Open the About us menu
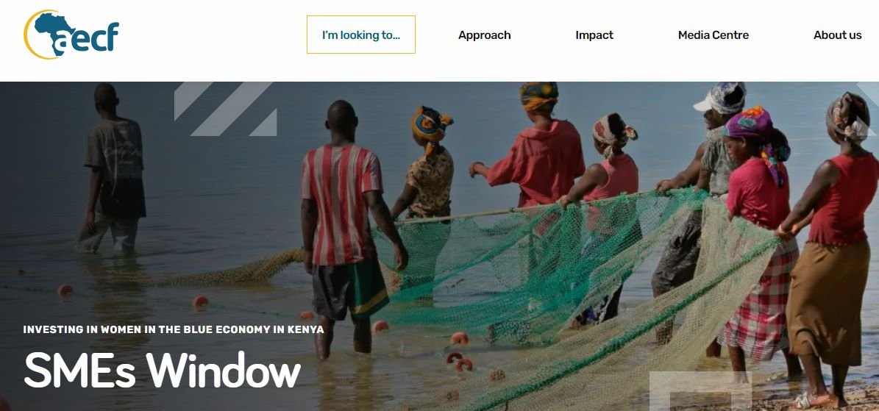The width and height of the screenshot is (879, 411). (x=838, y=35)
